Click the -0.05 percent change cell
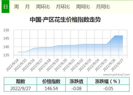The image size is (133, 95). tap(108, 88)
